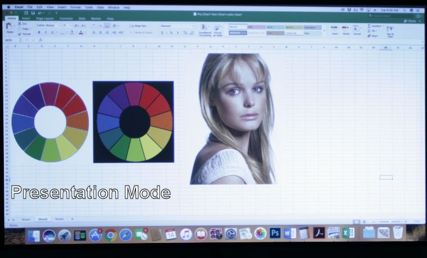The width and height of the screenshot is (427, 258).
Task: Click the Sort & Filter icon
Action: pyautogui.click(x=389, y=29)
